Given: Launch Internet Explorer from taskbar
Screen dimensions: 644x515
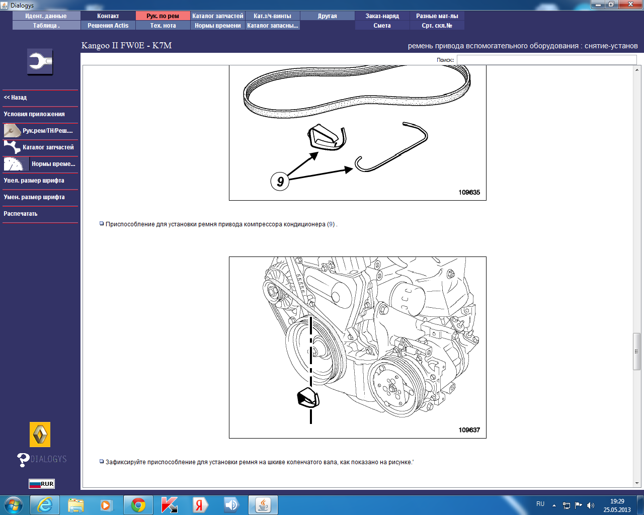Looking at the screenshot, I should [x=45, y=505].
